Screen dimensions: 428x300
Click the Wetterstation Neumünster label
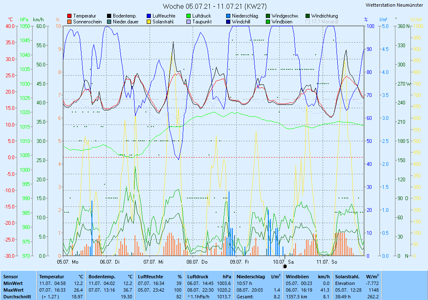pos(394,5)
